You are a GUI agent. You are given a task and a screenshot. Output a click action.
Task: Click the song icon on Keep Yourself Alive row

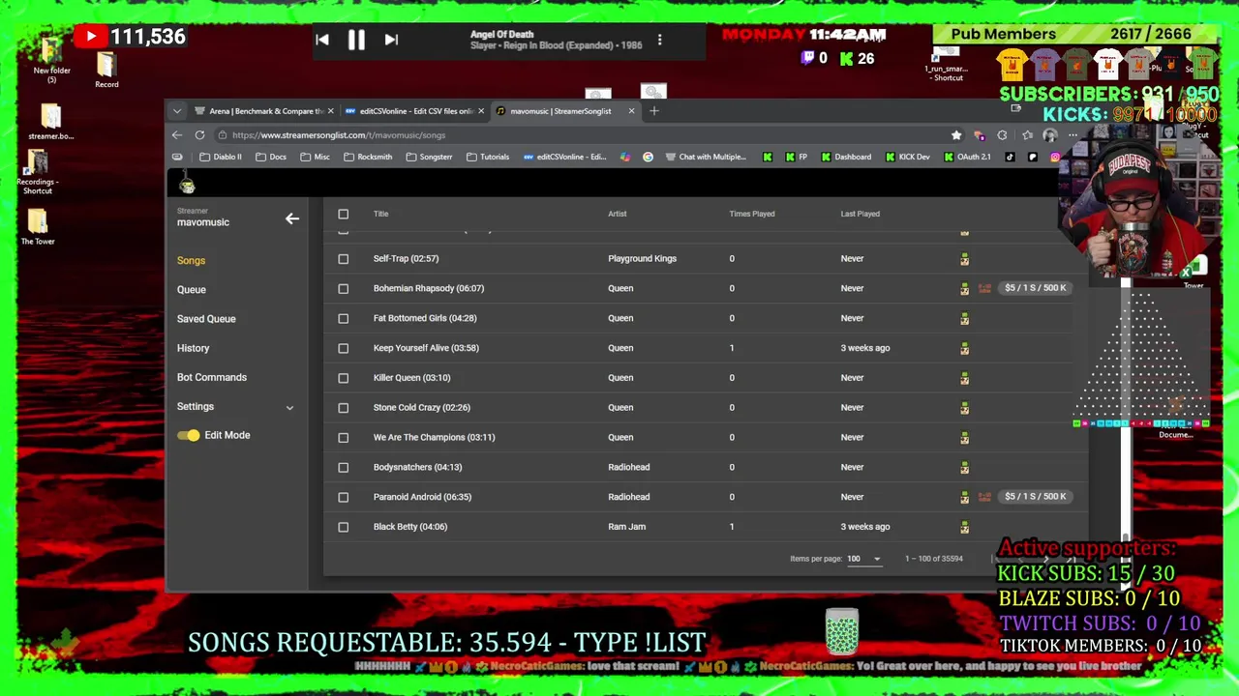[964, 348]
